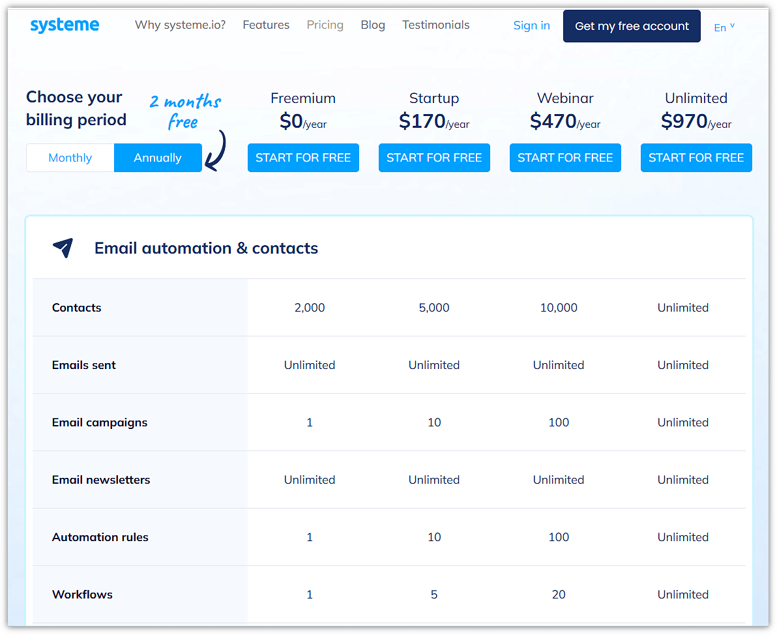Click Workflows value 20
Image resolution: width=777 pixels, height=635 pixels.
(x=559, y=595)
